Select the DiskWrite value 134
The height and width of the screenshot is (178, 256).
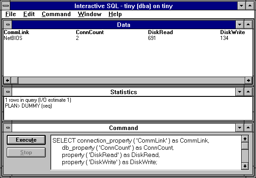click(224, 38)
